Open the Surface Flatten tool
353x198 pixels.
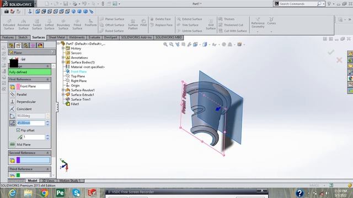coord(133,24)
